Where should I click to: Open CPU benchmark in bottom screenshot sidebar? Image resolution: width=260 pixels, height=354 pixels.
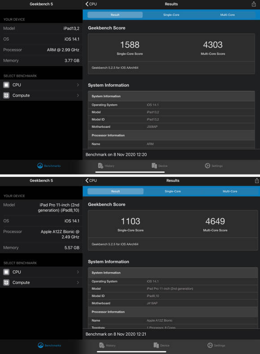(41, 272)
